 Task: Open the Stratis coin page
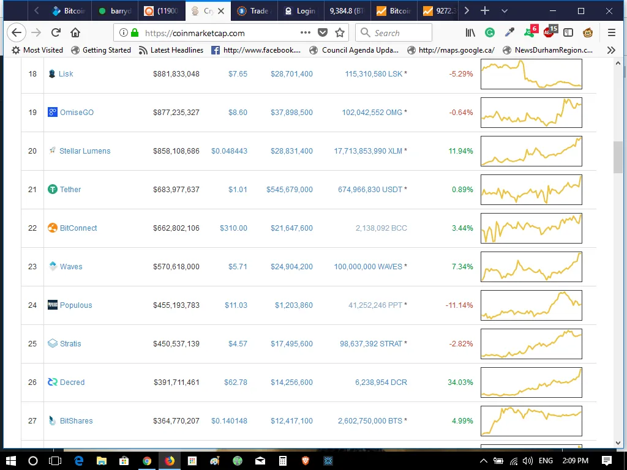[70, 344]
